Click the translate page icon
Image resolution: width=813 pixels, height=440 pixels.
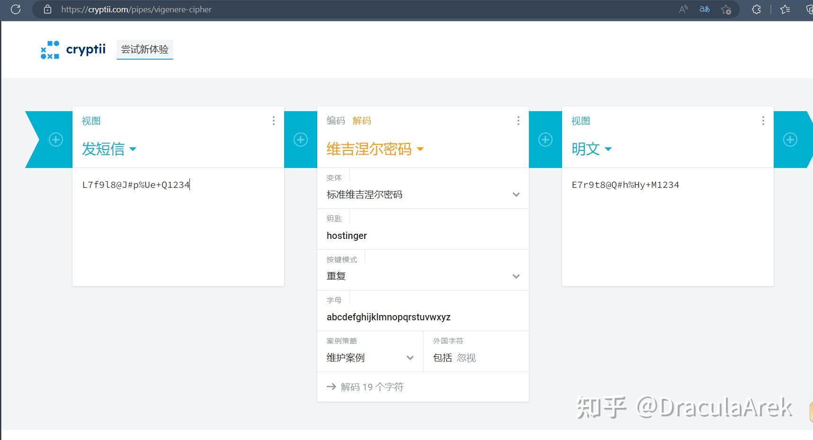705,9
